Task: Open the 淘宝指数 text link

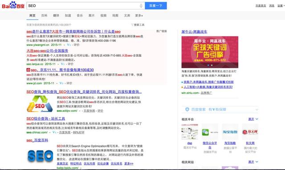Action: pyautogui.click(x=230, y=143)
